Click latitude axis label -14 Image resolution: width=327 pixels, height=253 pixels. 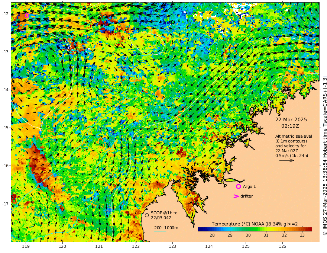pyautogui.click(x=6, y=90)
